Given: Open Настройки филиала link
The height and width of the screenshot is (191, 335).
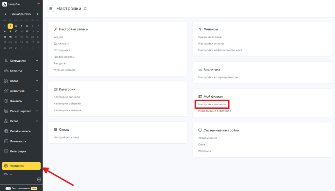Looking at the screenshot, I should point(212,104).
